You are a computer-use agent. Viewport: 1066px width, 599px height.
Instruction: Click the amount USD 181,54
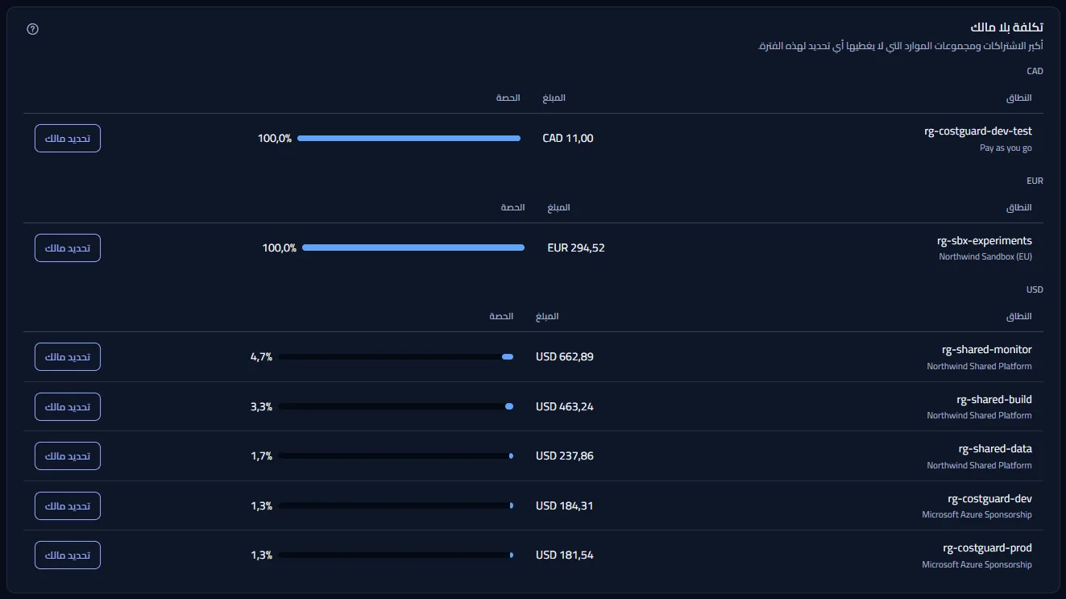click(x=565, y=555)
